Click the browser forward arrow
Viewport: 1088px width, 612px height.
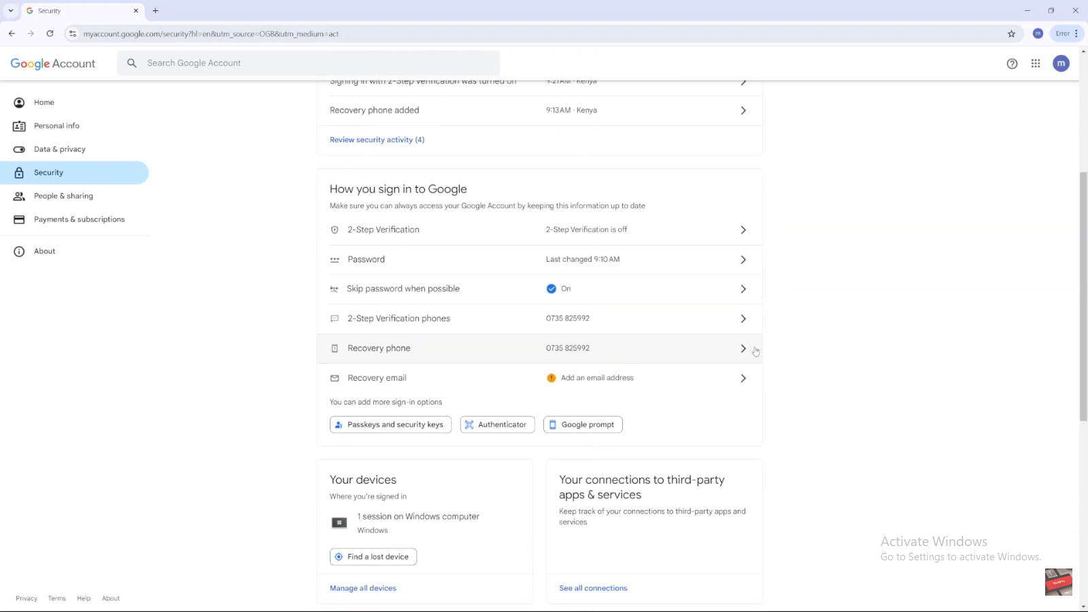click(x=31, y=33)
